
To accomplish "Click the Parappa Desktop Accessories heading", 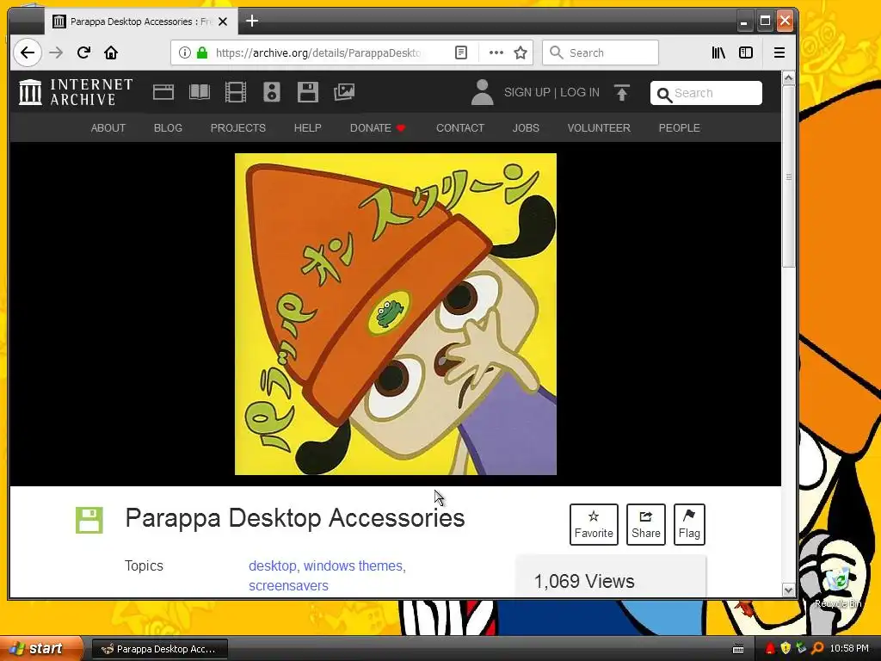I will [295, 517].
